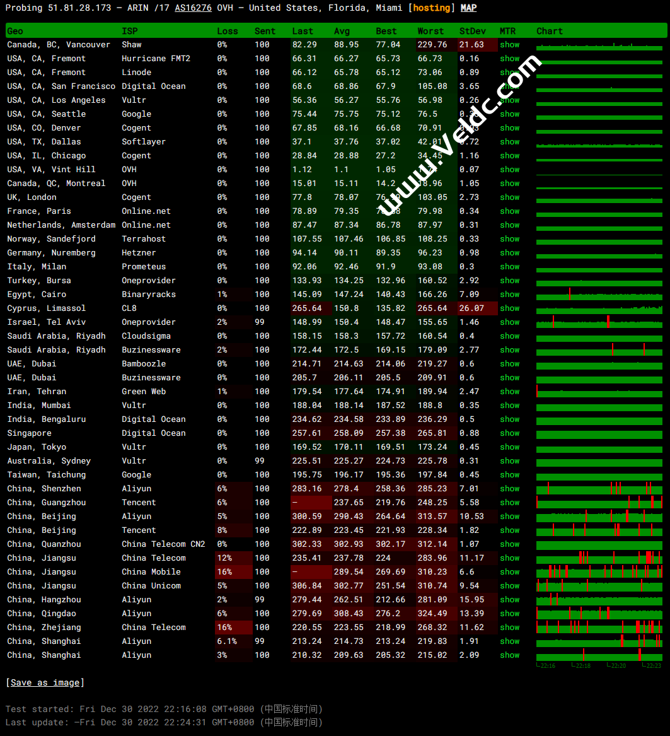The width and height of the screenshot is (670, 736).
Task: Show MTR for Zhejiang China Telecom row
Action: point(509,628)
